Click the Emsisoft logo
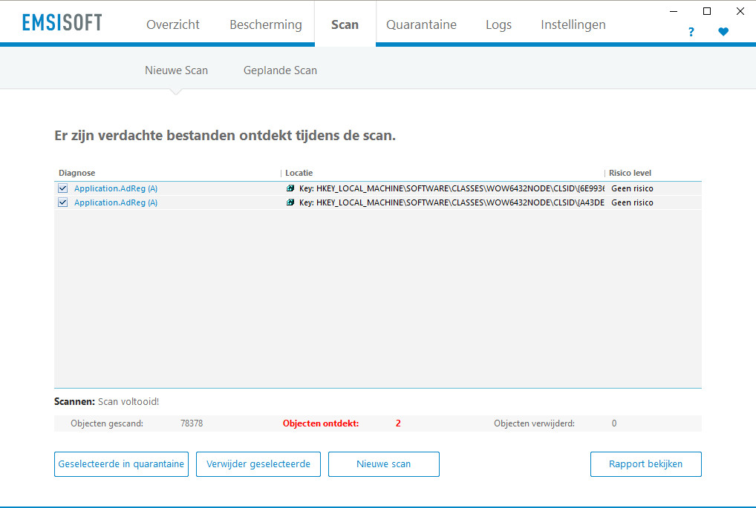756x508 pixels. point(62,23)
